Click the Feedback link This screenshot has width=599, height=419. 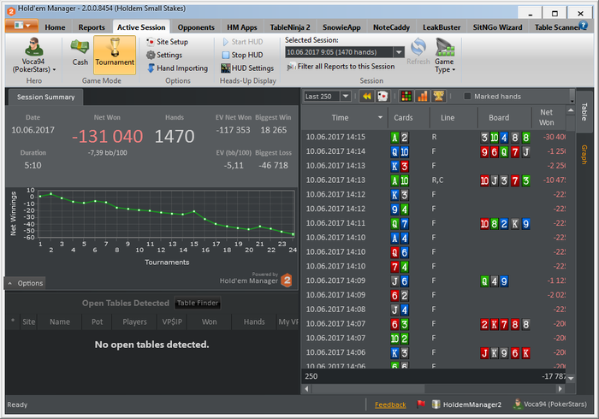[x=390, y=404]
